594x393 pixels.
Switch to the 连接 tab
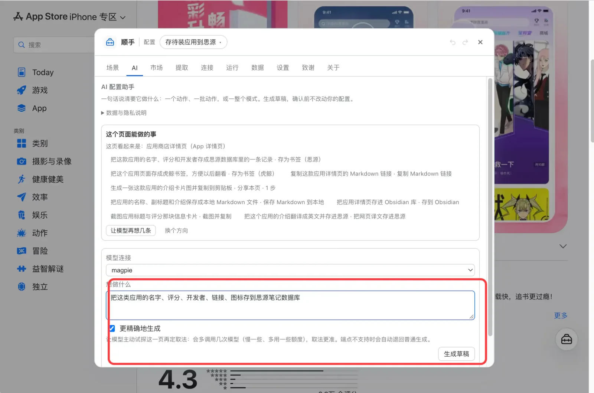pos(207,68)
